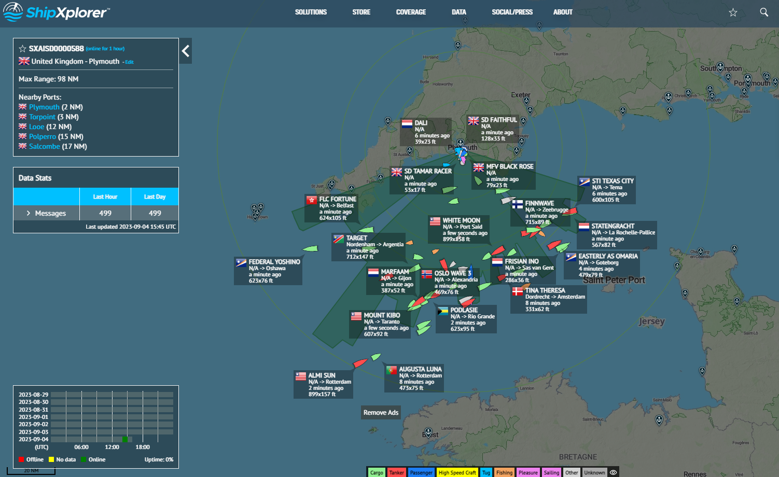Collapse the left station info panel
The image size is (779, 477).
[186, 51]
